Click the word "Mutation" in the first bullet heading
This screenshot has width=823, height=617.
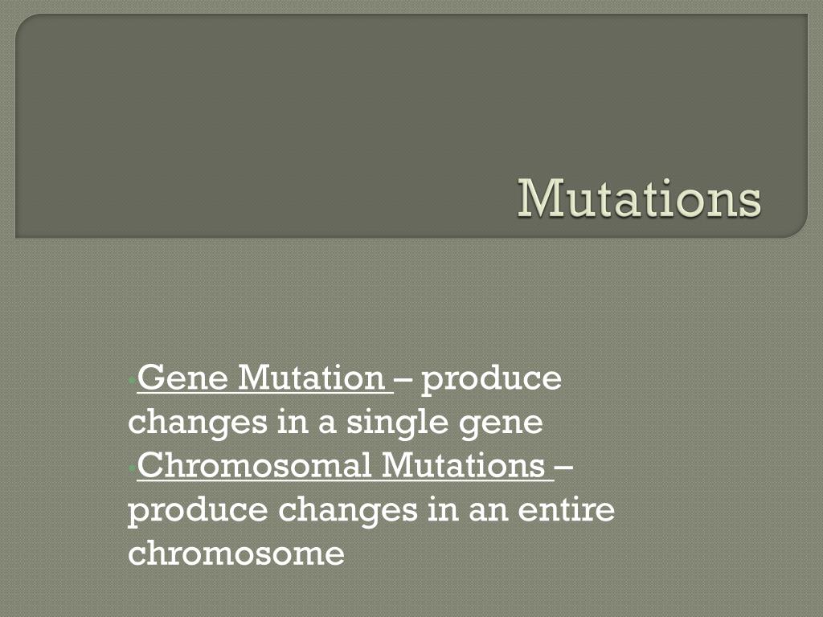click(312, 378)
